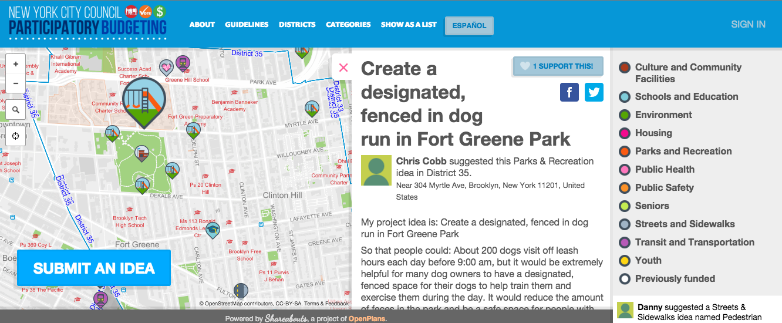
Task: Click the Submit an Idea button
Action: [x=94, y=268]
